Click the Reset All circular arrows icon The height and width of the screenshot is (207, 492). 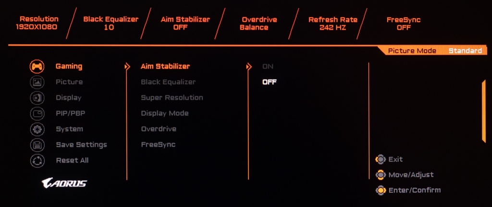(37, 161)
